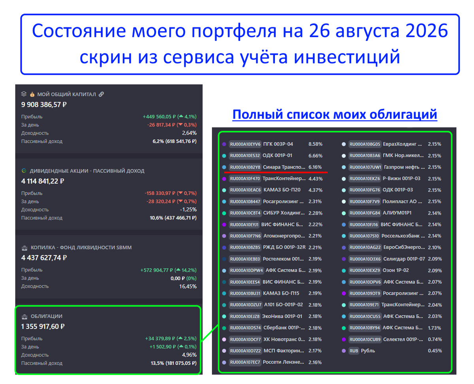Click the green checkmark icon near Дивидендные акции
The height and width of the screenshot is (384, 474).
click(24, 171)
